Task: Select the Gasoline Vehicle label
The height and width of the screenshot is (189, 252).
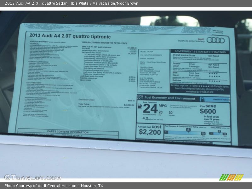Action: [x=219, y=99]
